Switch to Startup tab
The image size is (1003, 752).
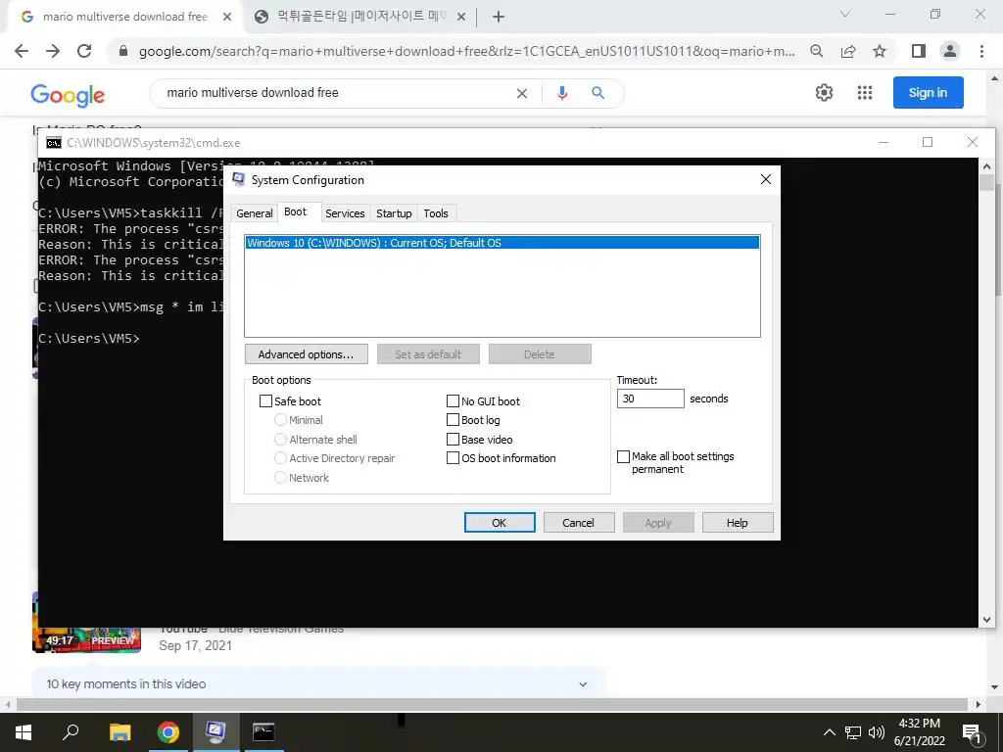(x=394, y=213)
